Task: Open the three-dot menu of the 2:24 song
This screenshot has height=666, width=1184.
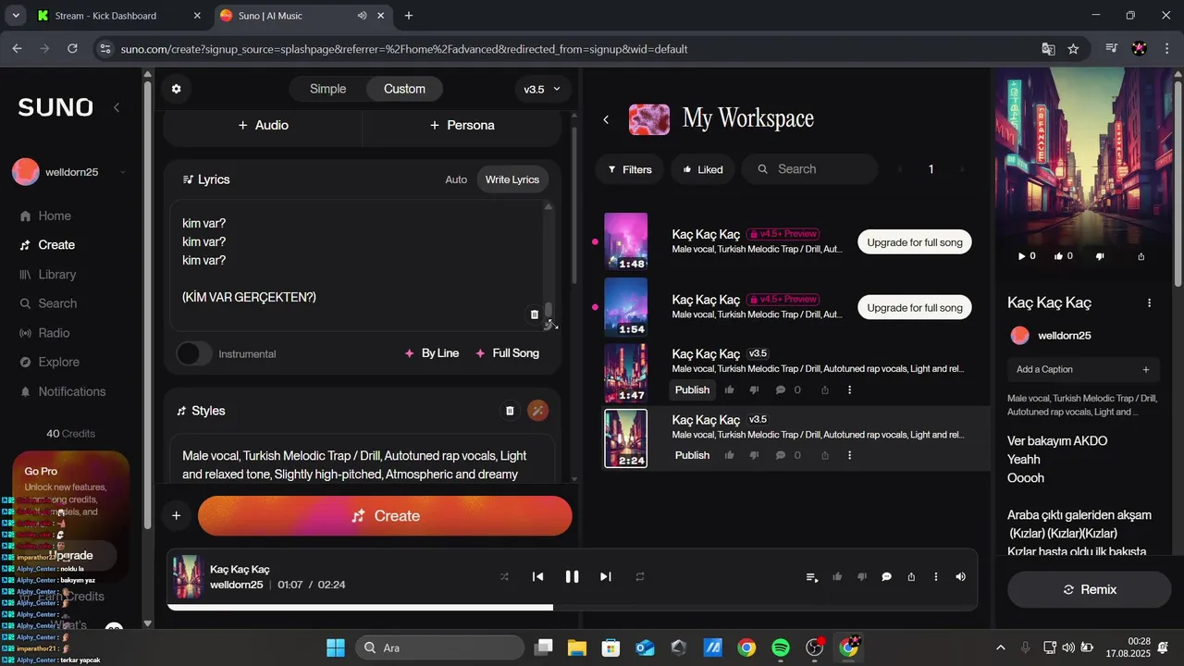Action: coord(849,455)
